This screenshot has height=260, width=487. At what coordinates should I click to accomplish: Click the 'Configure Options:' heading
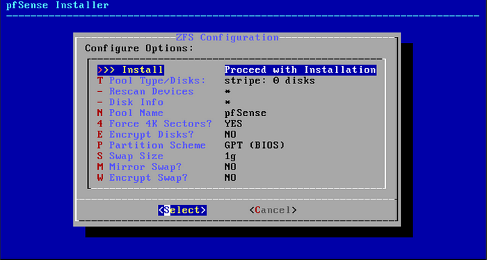pos(139,49)
